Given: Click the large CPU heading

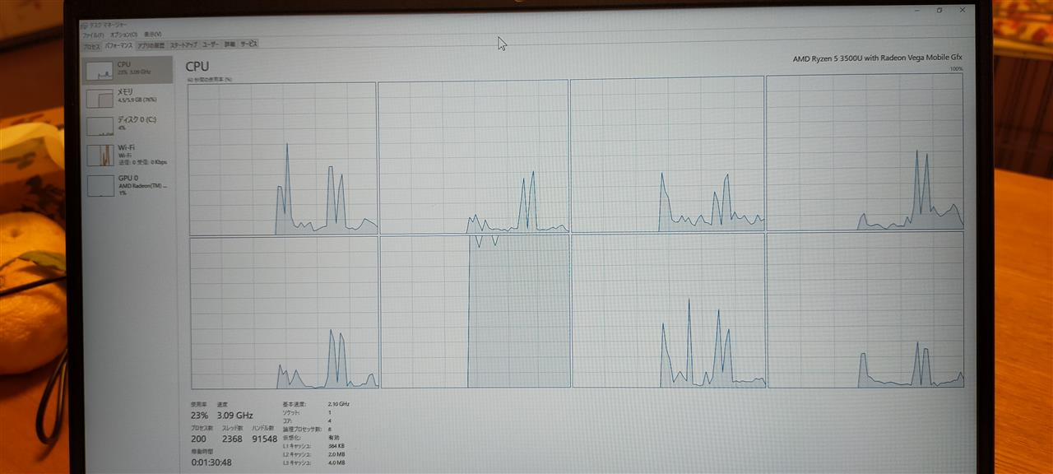Looking at the screenshot, I should pos(197,67).
